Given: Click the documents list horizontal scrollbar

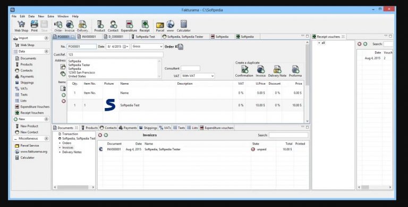Looking at the screenshot, I should (73, 187).
